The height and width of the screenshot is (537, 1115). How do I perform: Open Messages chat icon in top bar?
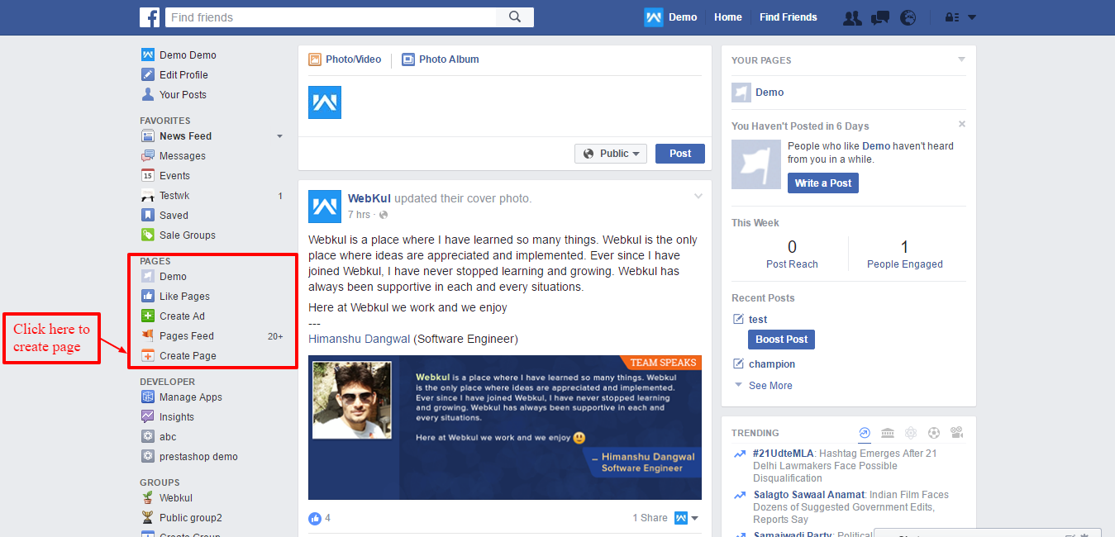pos(880,17)
